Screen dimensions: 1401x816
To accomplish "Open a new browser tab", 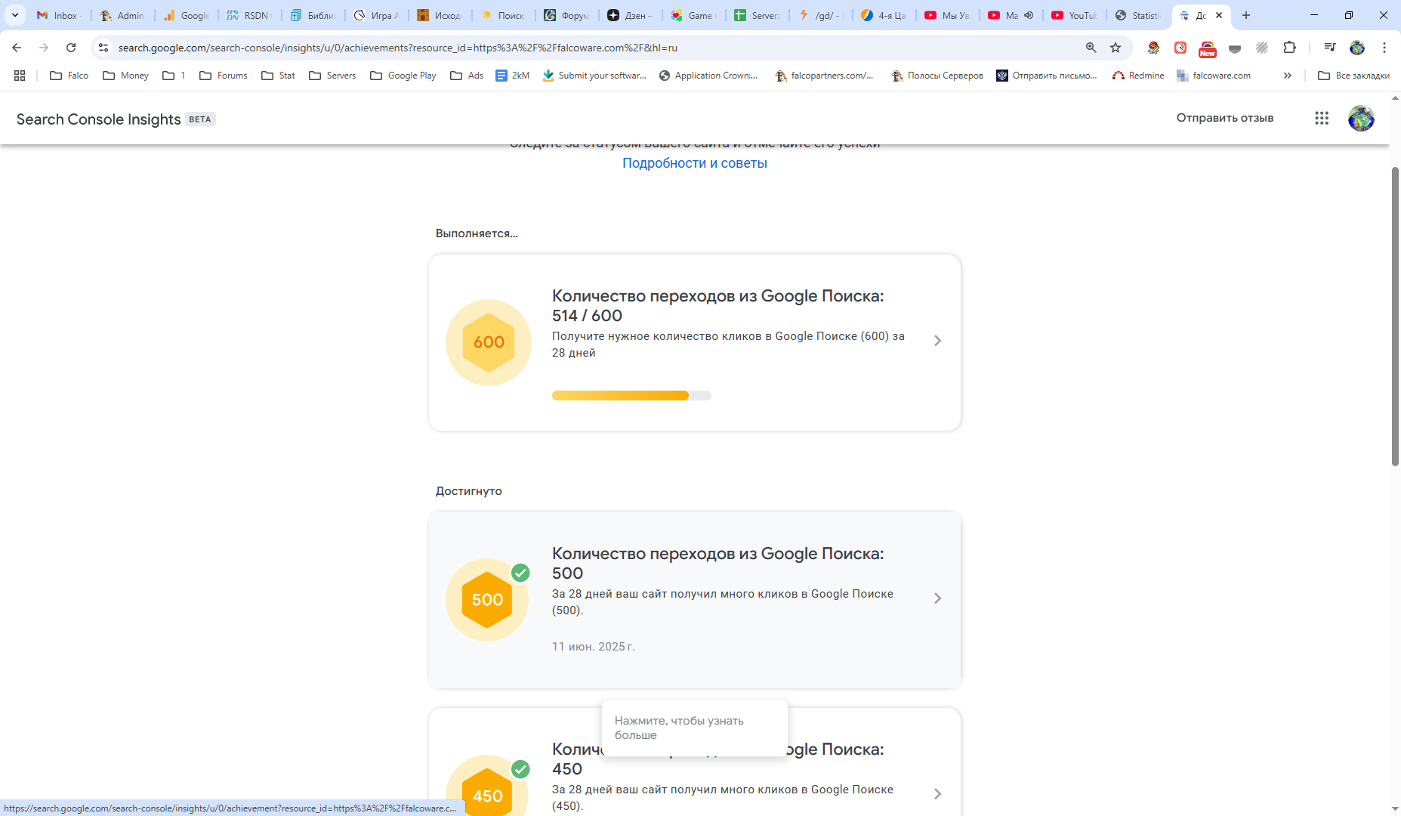I will point(1246,15).
